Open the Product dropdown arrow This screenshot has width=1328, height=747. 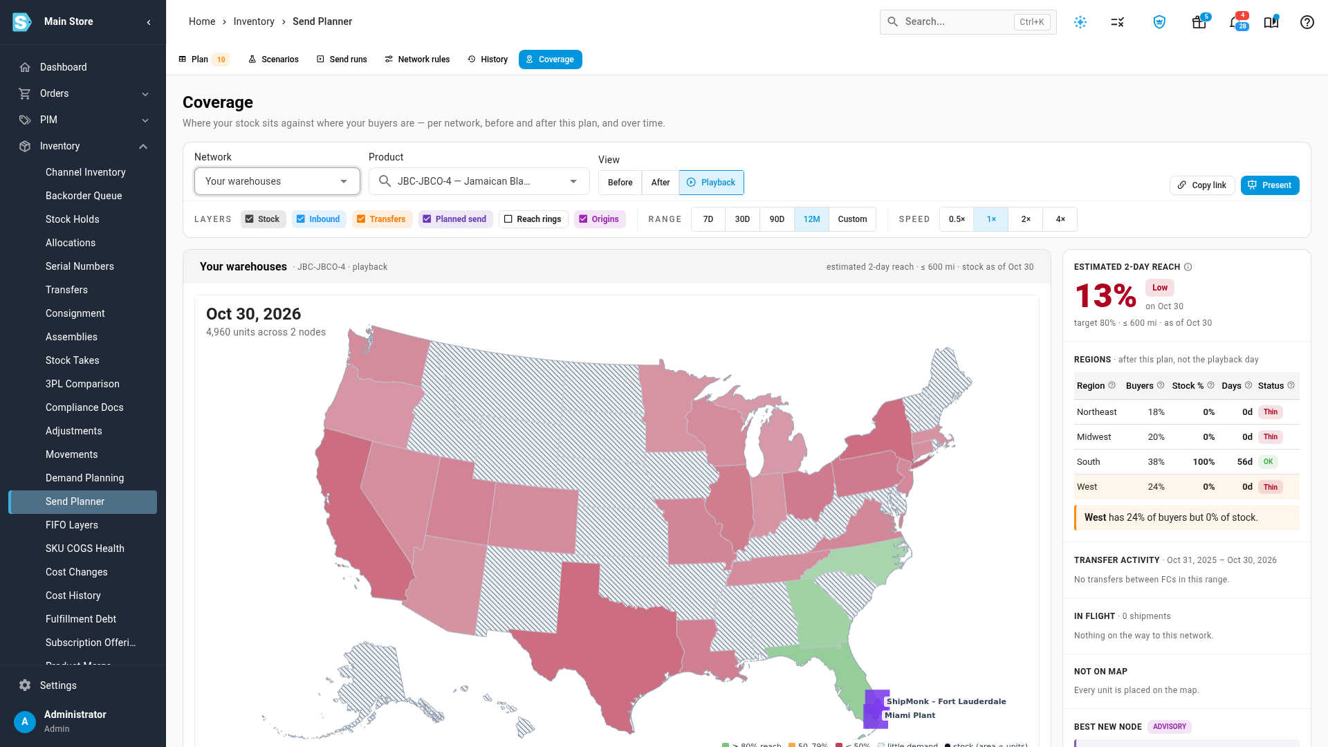[x=573, y=181]
